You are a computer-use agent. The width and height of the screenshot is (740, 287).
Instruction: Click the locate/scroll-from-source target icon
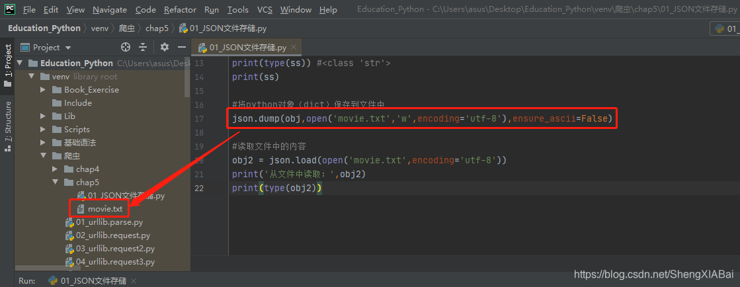coord(126,47)
